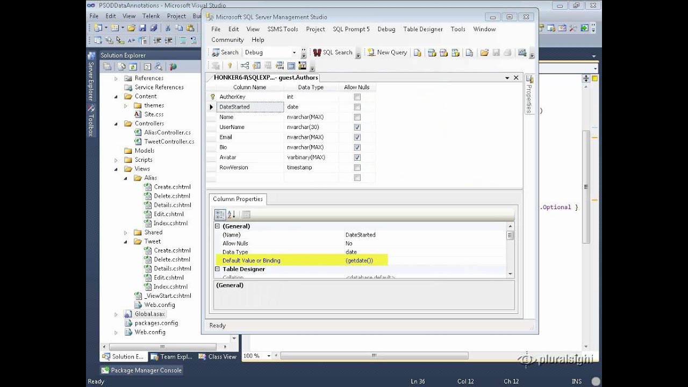Toggle Allow Nulls for Avatar column
The height and width of the screenshot is (387, 688).
[357, 157]
